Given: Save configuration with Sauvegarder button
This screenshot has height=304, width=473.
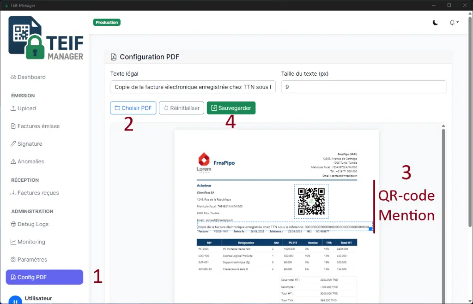Looking at the screenshot, I should (231, 108).
